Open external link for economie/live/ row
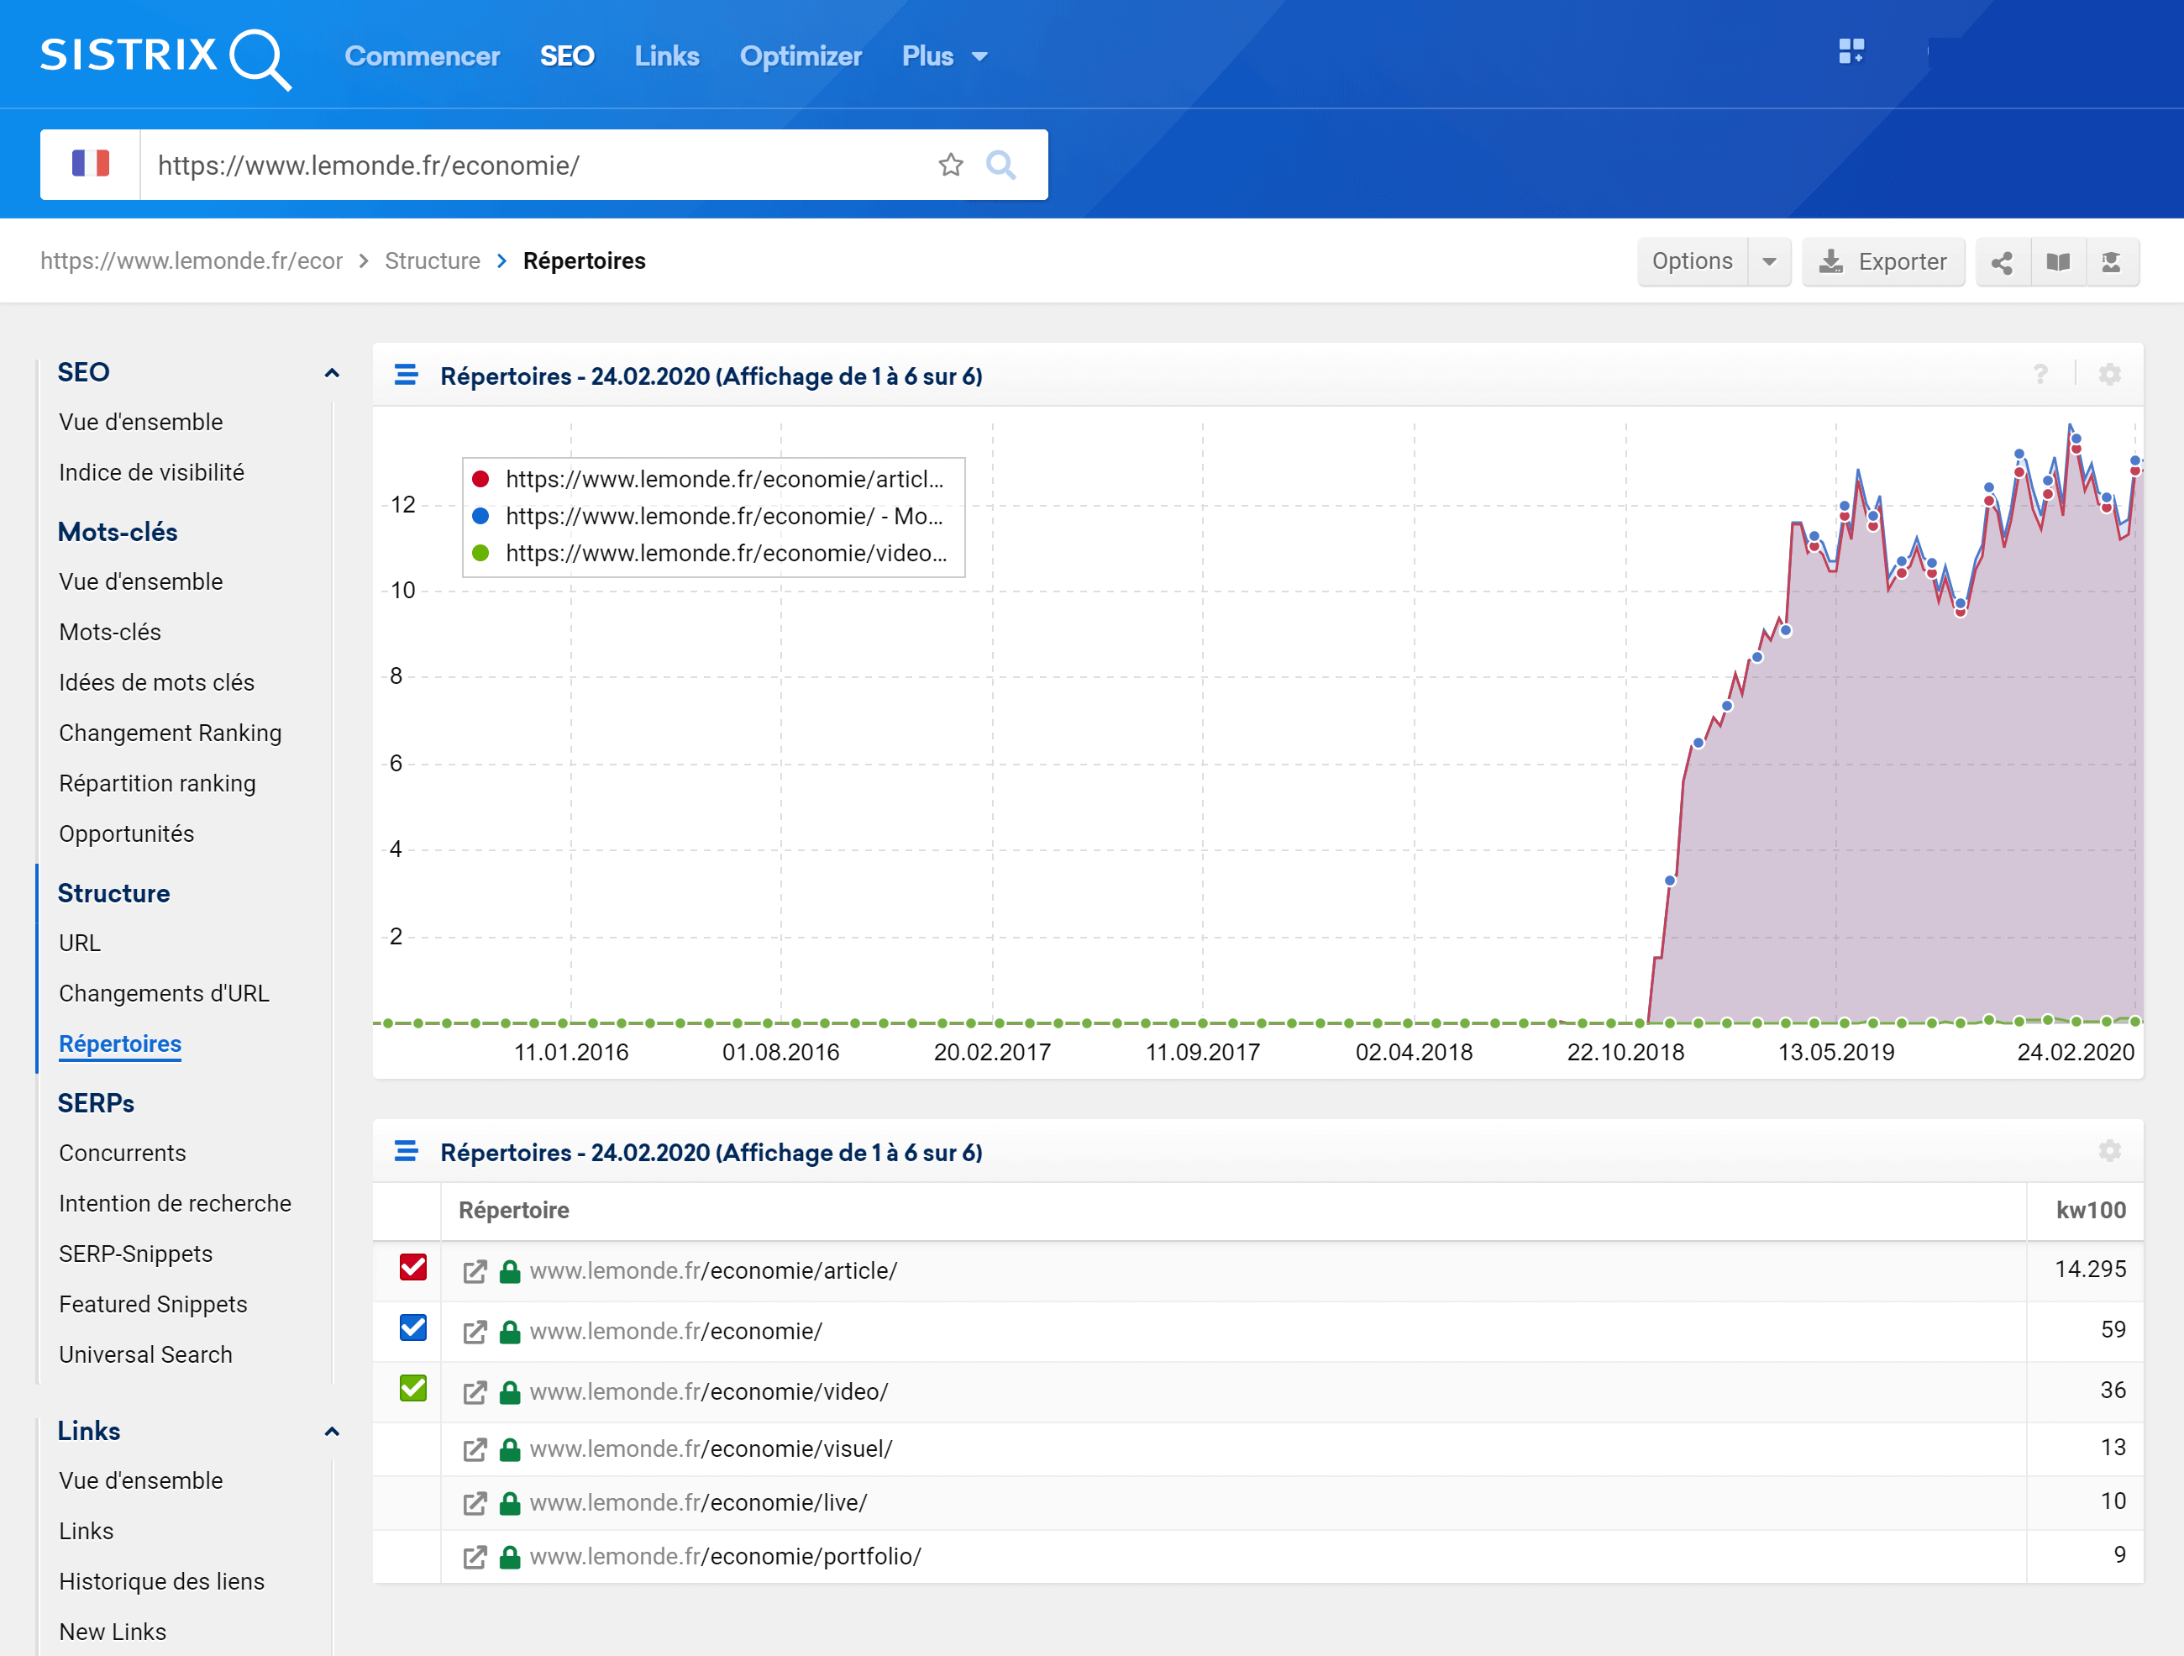This screenshot has width=2184, height=1656. [x=475, y=1503]
